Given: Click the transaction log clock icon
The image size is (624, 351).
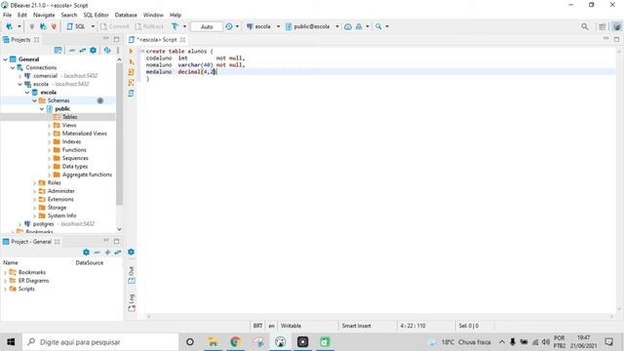Looking at the screenshot, I should click(x=229, y=26).
